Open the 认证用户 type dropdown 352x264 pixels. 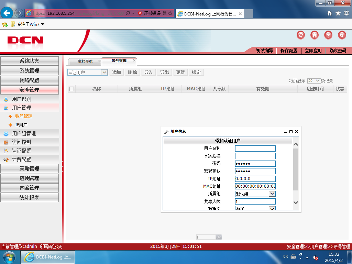104,72
